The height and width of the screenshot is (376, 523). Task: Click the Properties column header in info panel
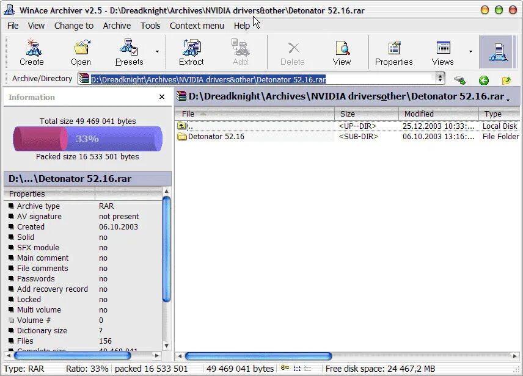[x=49, y=194]
